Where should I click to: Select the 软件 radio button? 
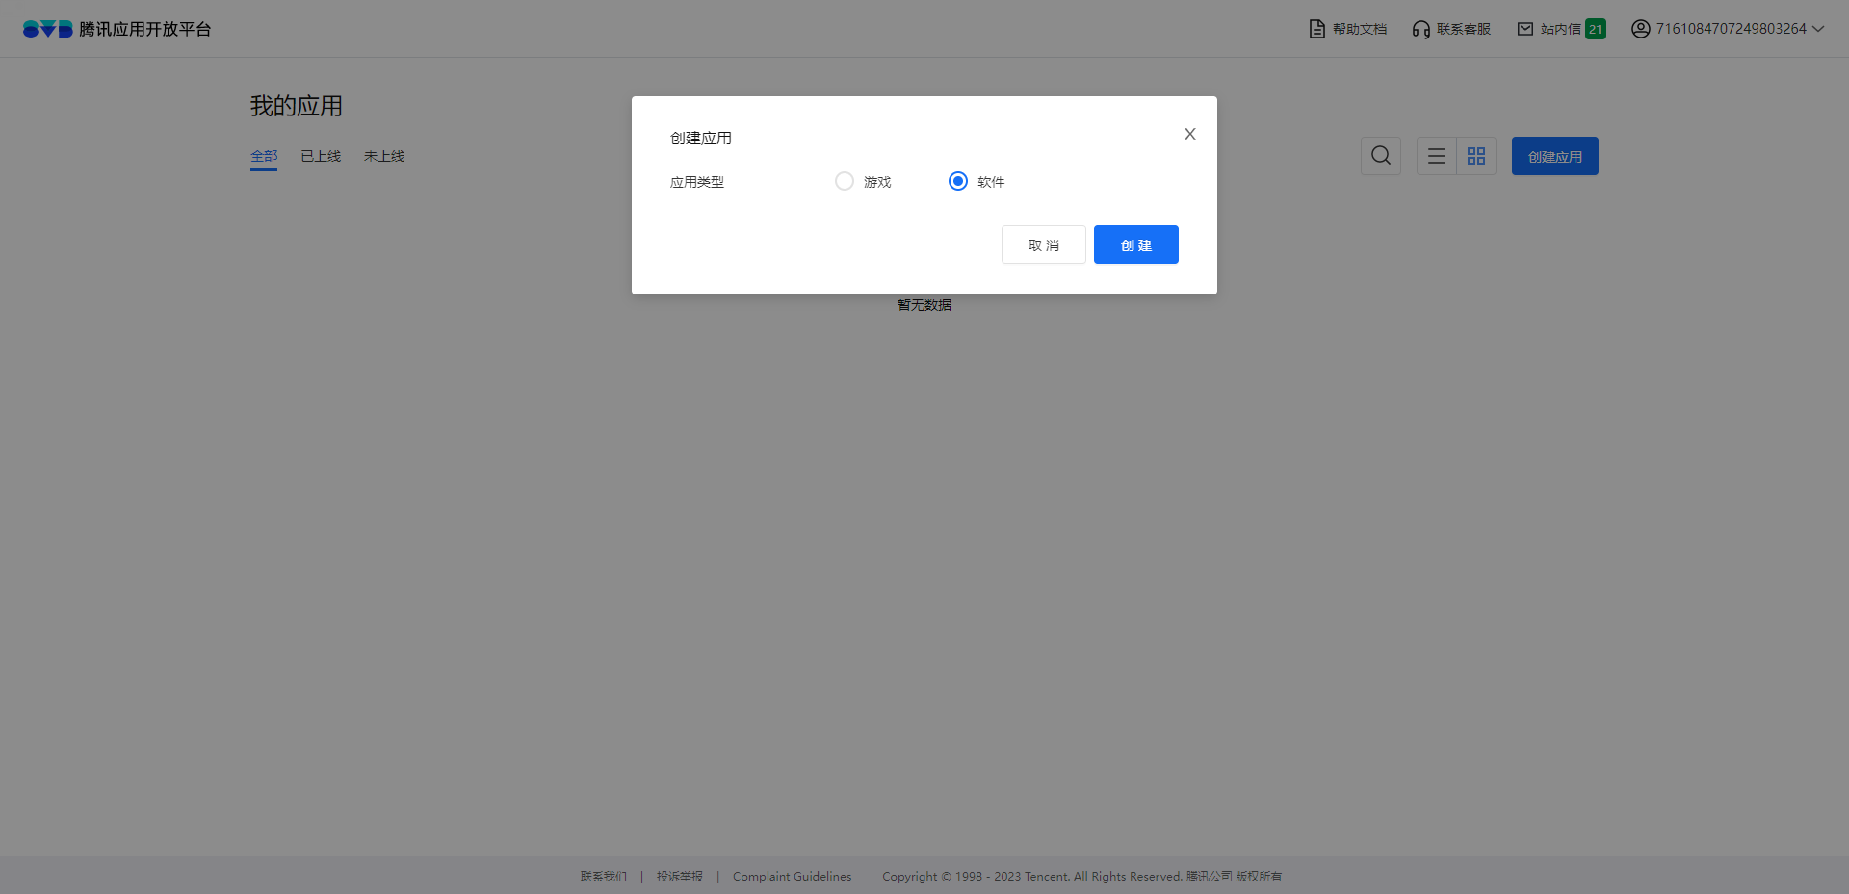[x=958, y=181]
